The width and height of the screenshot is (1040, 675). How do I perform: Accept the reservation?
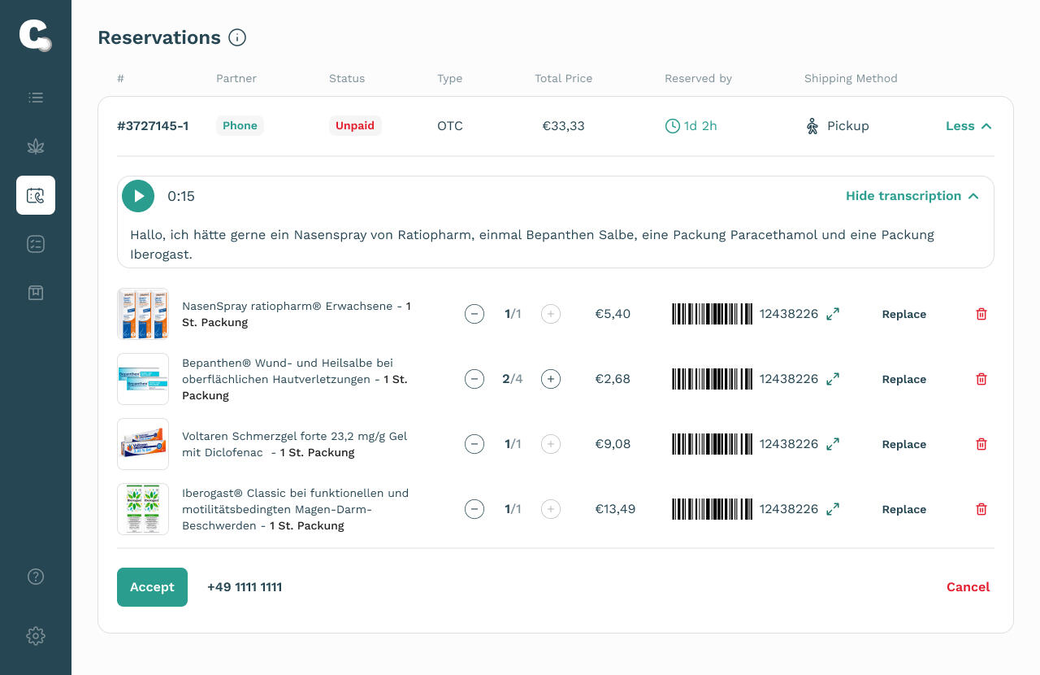click(x=152, y=587)
